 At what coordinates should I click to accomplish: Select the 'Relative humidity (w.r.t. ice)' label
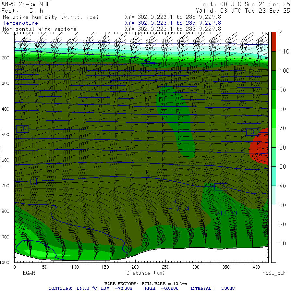51,17
